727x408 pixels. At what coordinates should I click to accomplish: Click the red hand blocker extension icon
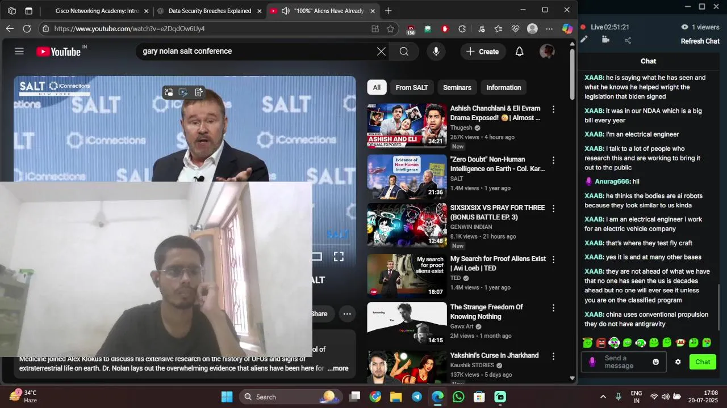(x=445, y=28)
